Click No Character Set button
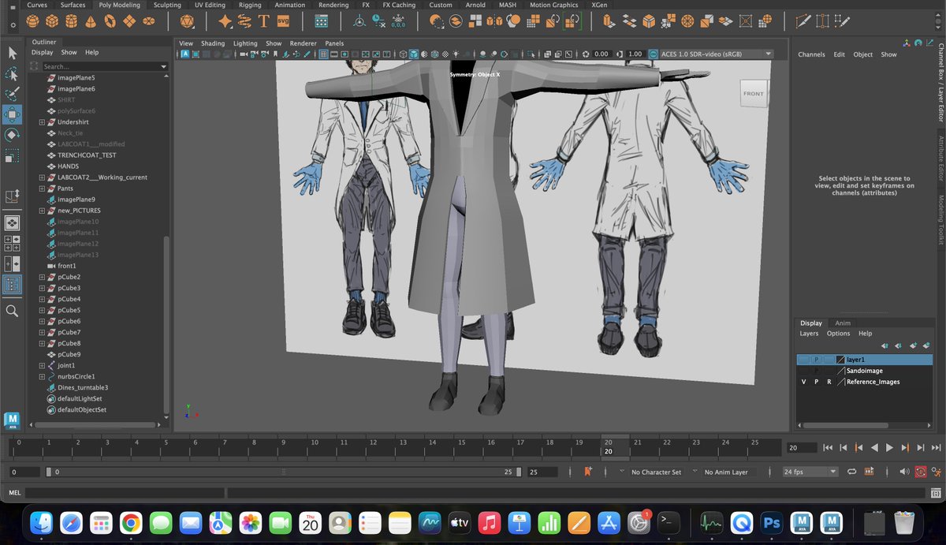 [x=656, y=472]
